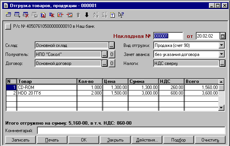Click the НДС cell 600.00
This screenshot has width=230, height=146.
(171, 93)
